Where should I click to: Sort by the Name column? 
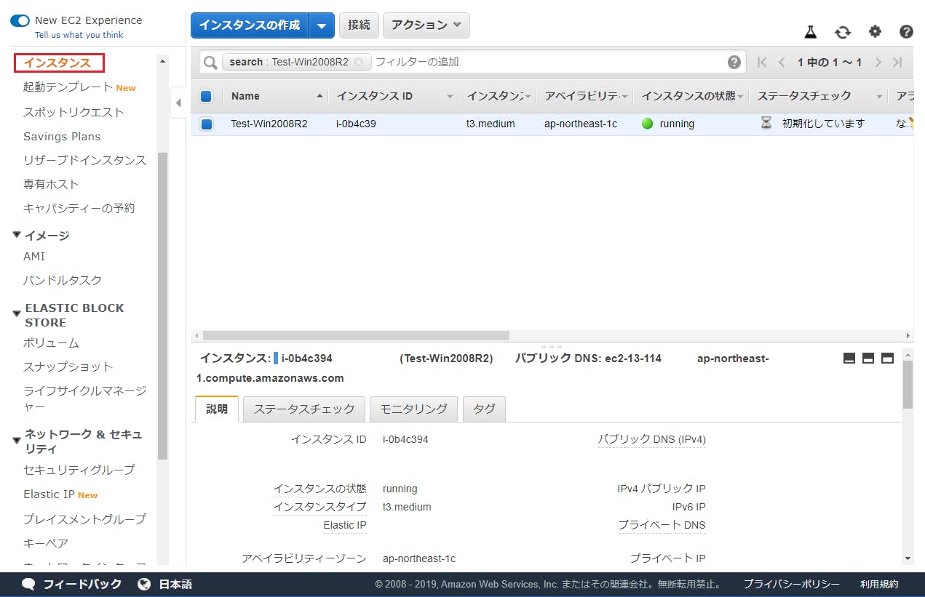pos(245,96)
